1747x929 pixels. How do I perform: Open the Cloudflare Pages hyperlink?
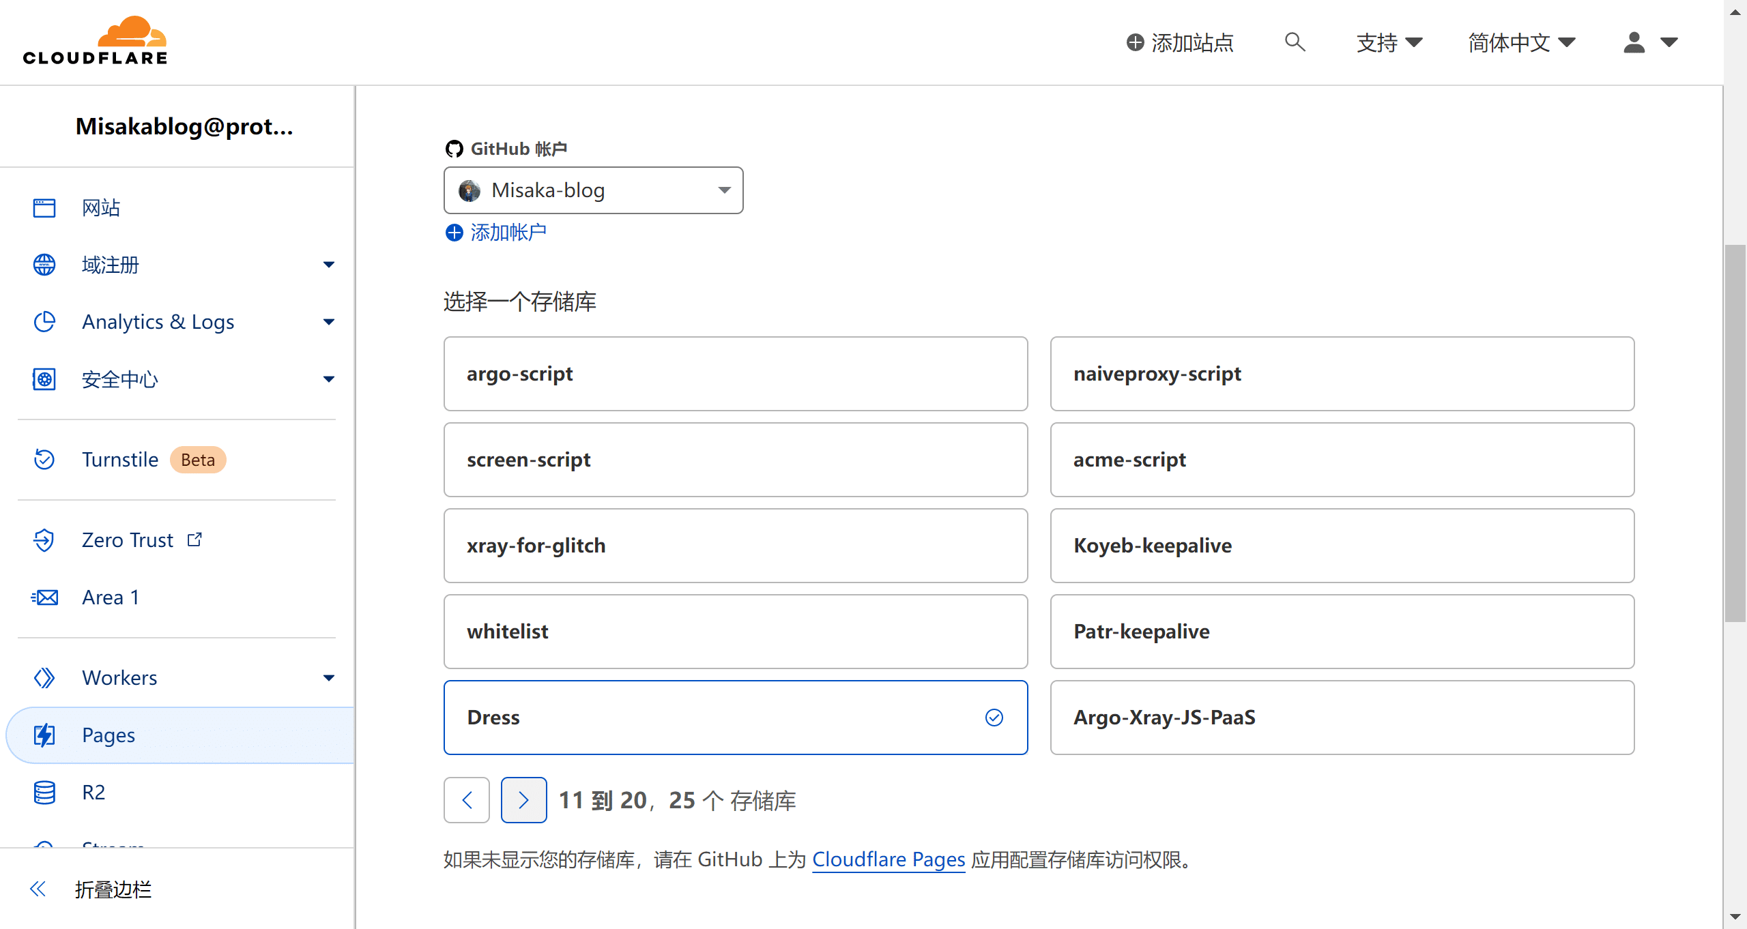tap(888, 859)
